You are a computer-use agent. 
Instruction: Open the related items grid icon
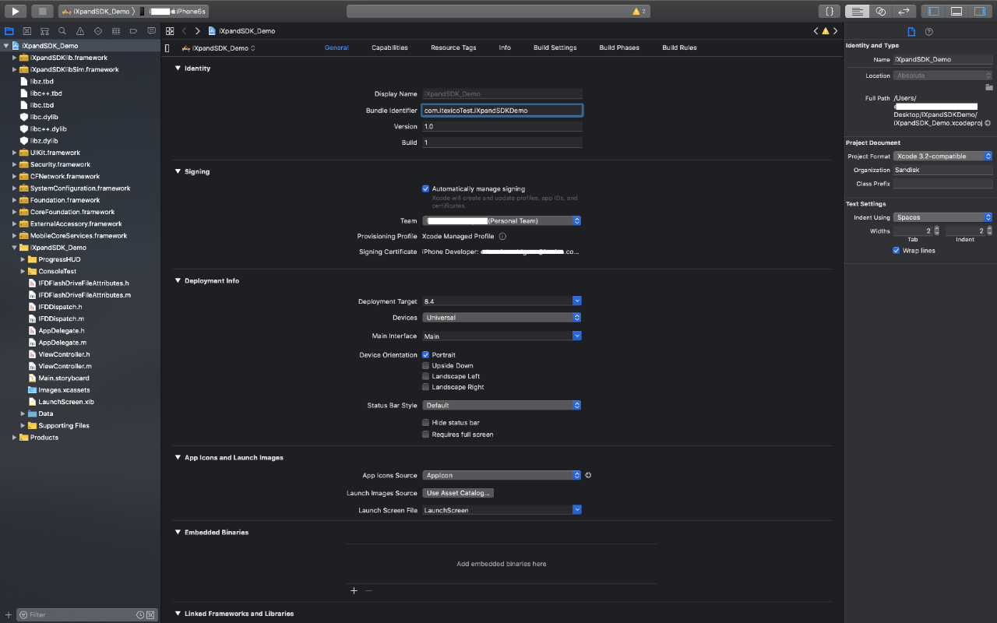point(170,31)
